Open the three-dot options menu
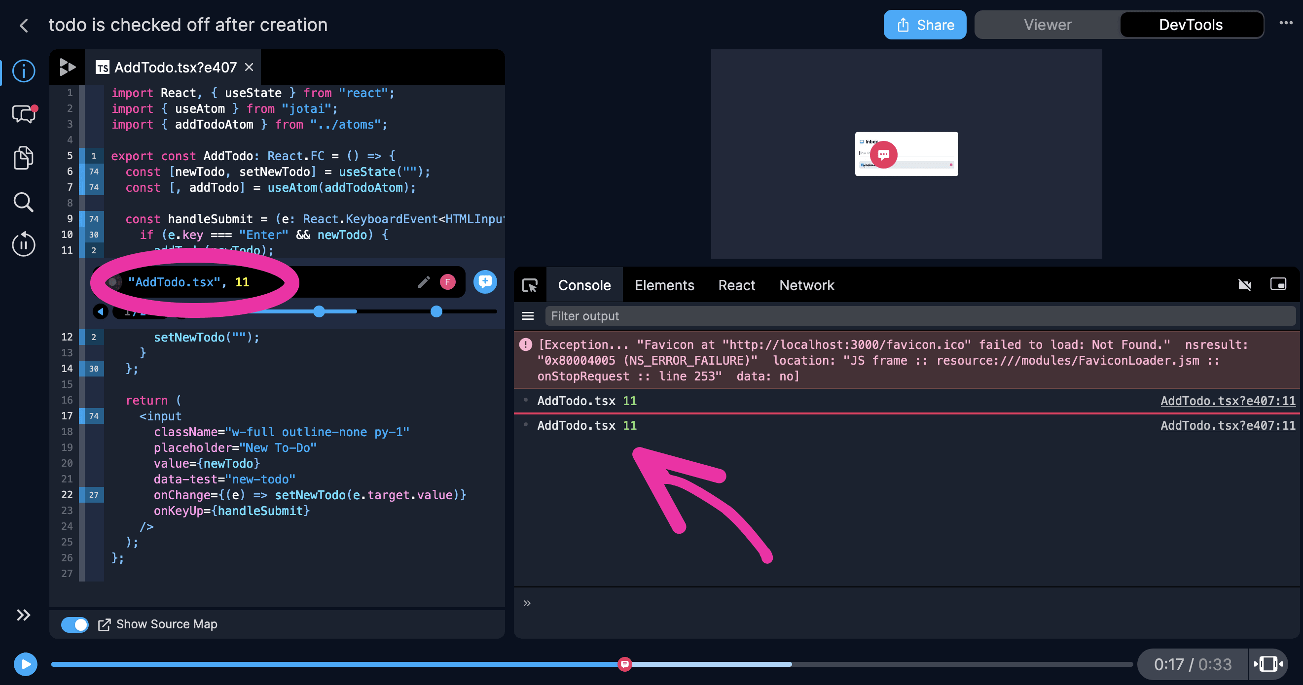This screenshot has height=685, width=1303. (x=1285, y=23)
